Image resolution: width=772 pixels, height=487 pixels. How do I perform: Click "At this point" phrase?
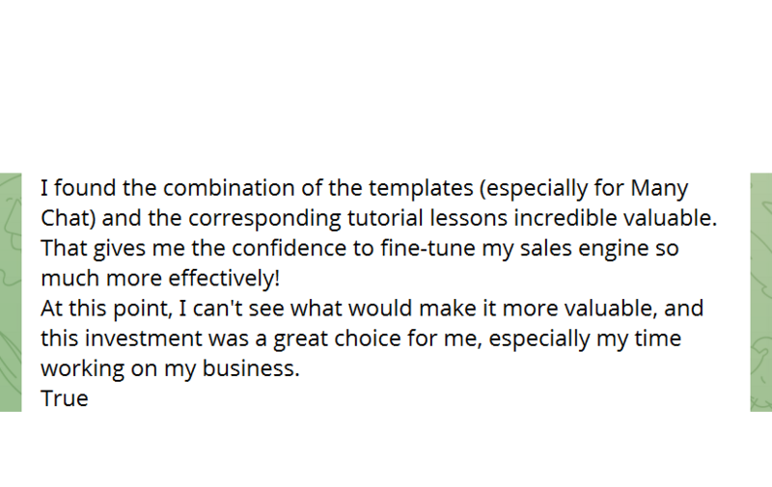click(105, 309)
